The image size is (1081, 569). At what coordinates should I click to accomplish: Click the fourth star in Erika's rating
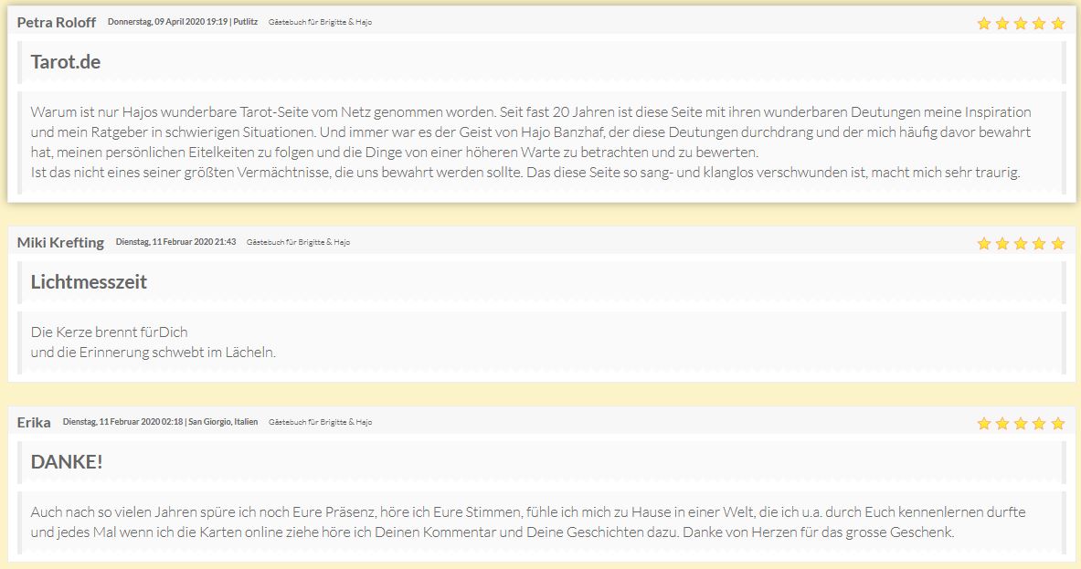click(1040, 423)
